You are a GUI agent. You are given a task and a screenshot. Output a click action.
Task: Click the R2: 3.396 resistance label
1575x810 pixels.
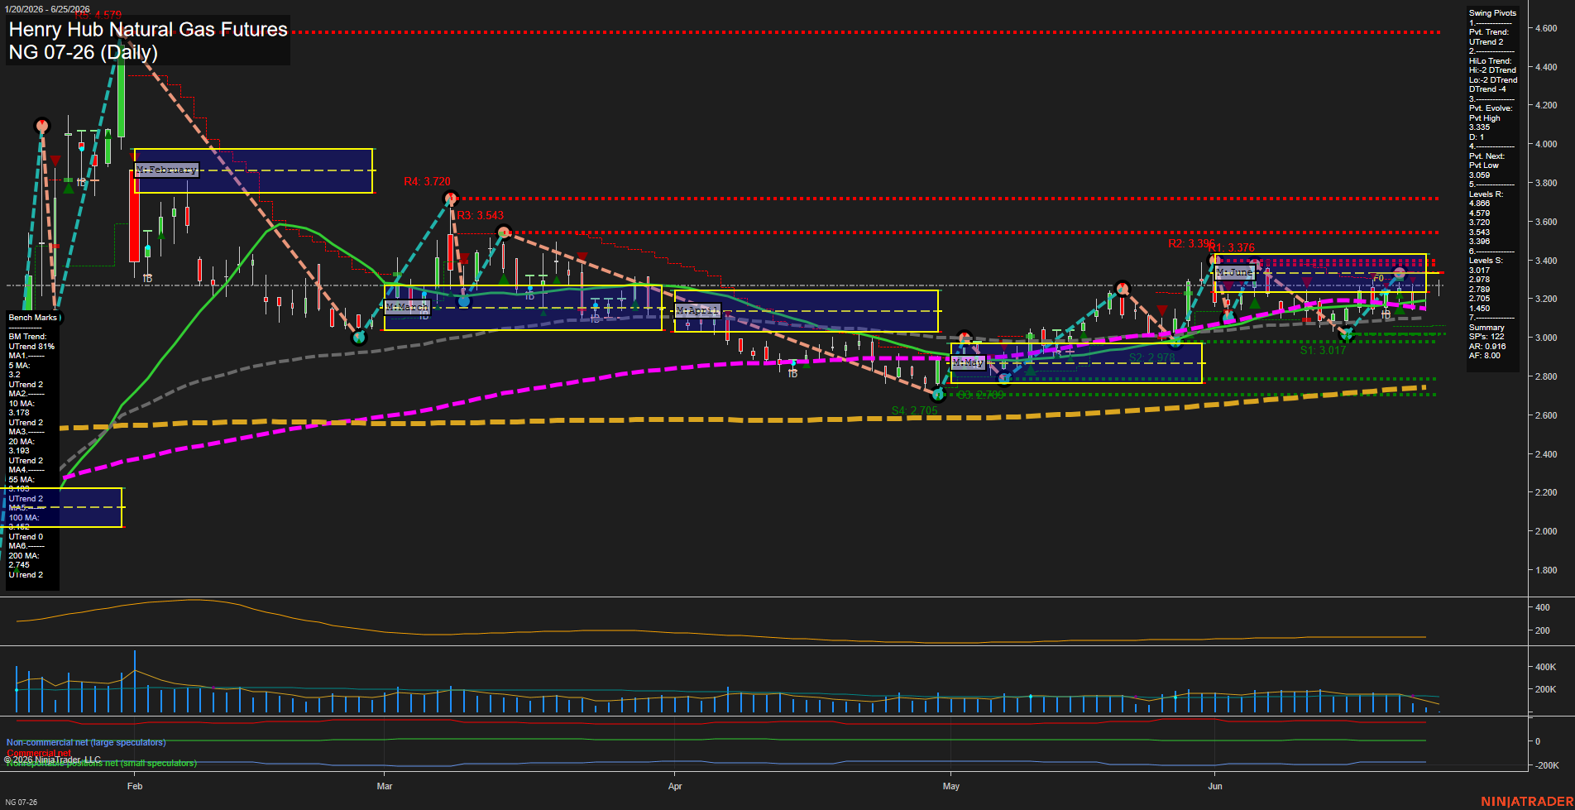(1191, 244)
